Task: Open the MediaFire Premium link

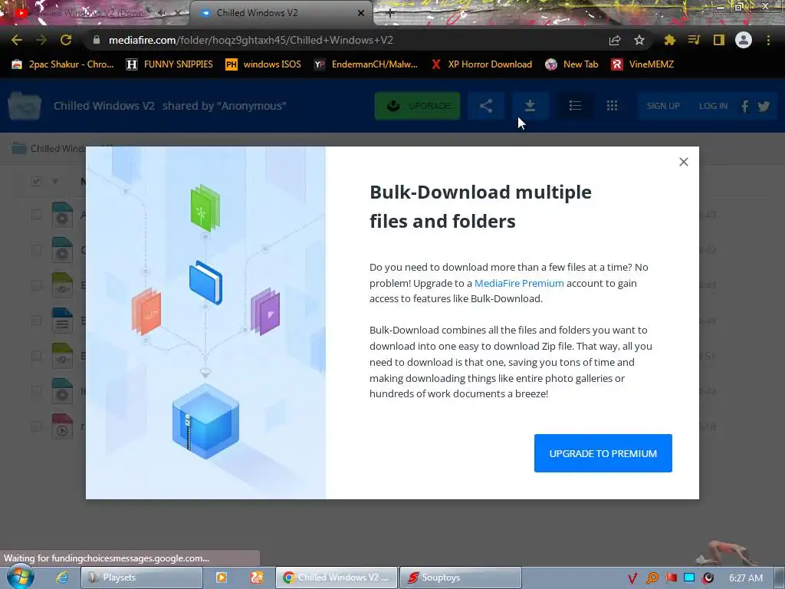Action: tap(519, 283)
